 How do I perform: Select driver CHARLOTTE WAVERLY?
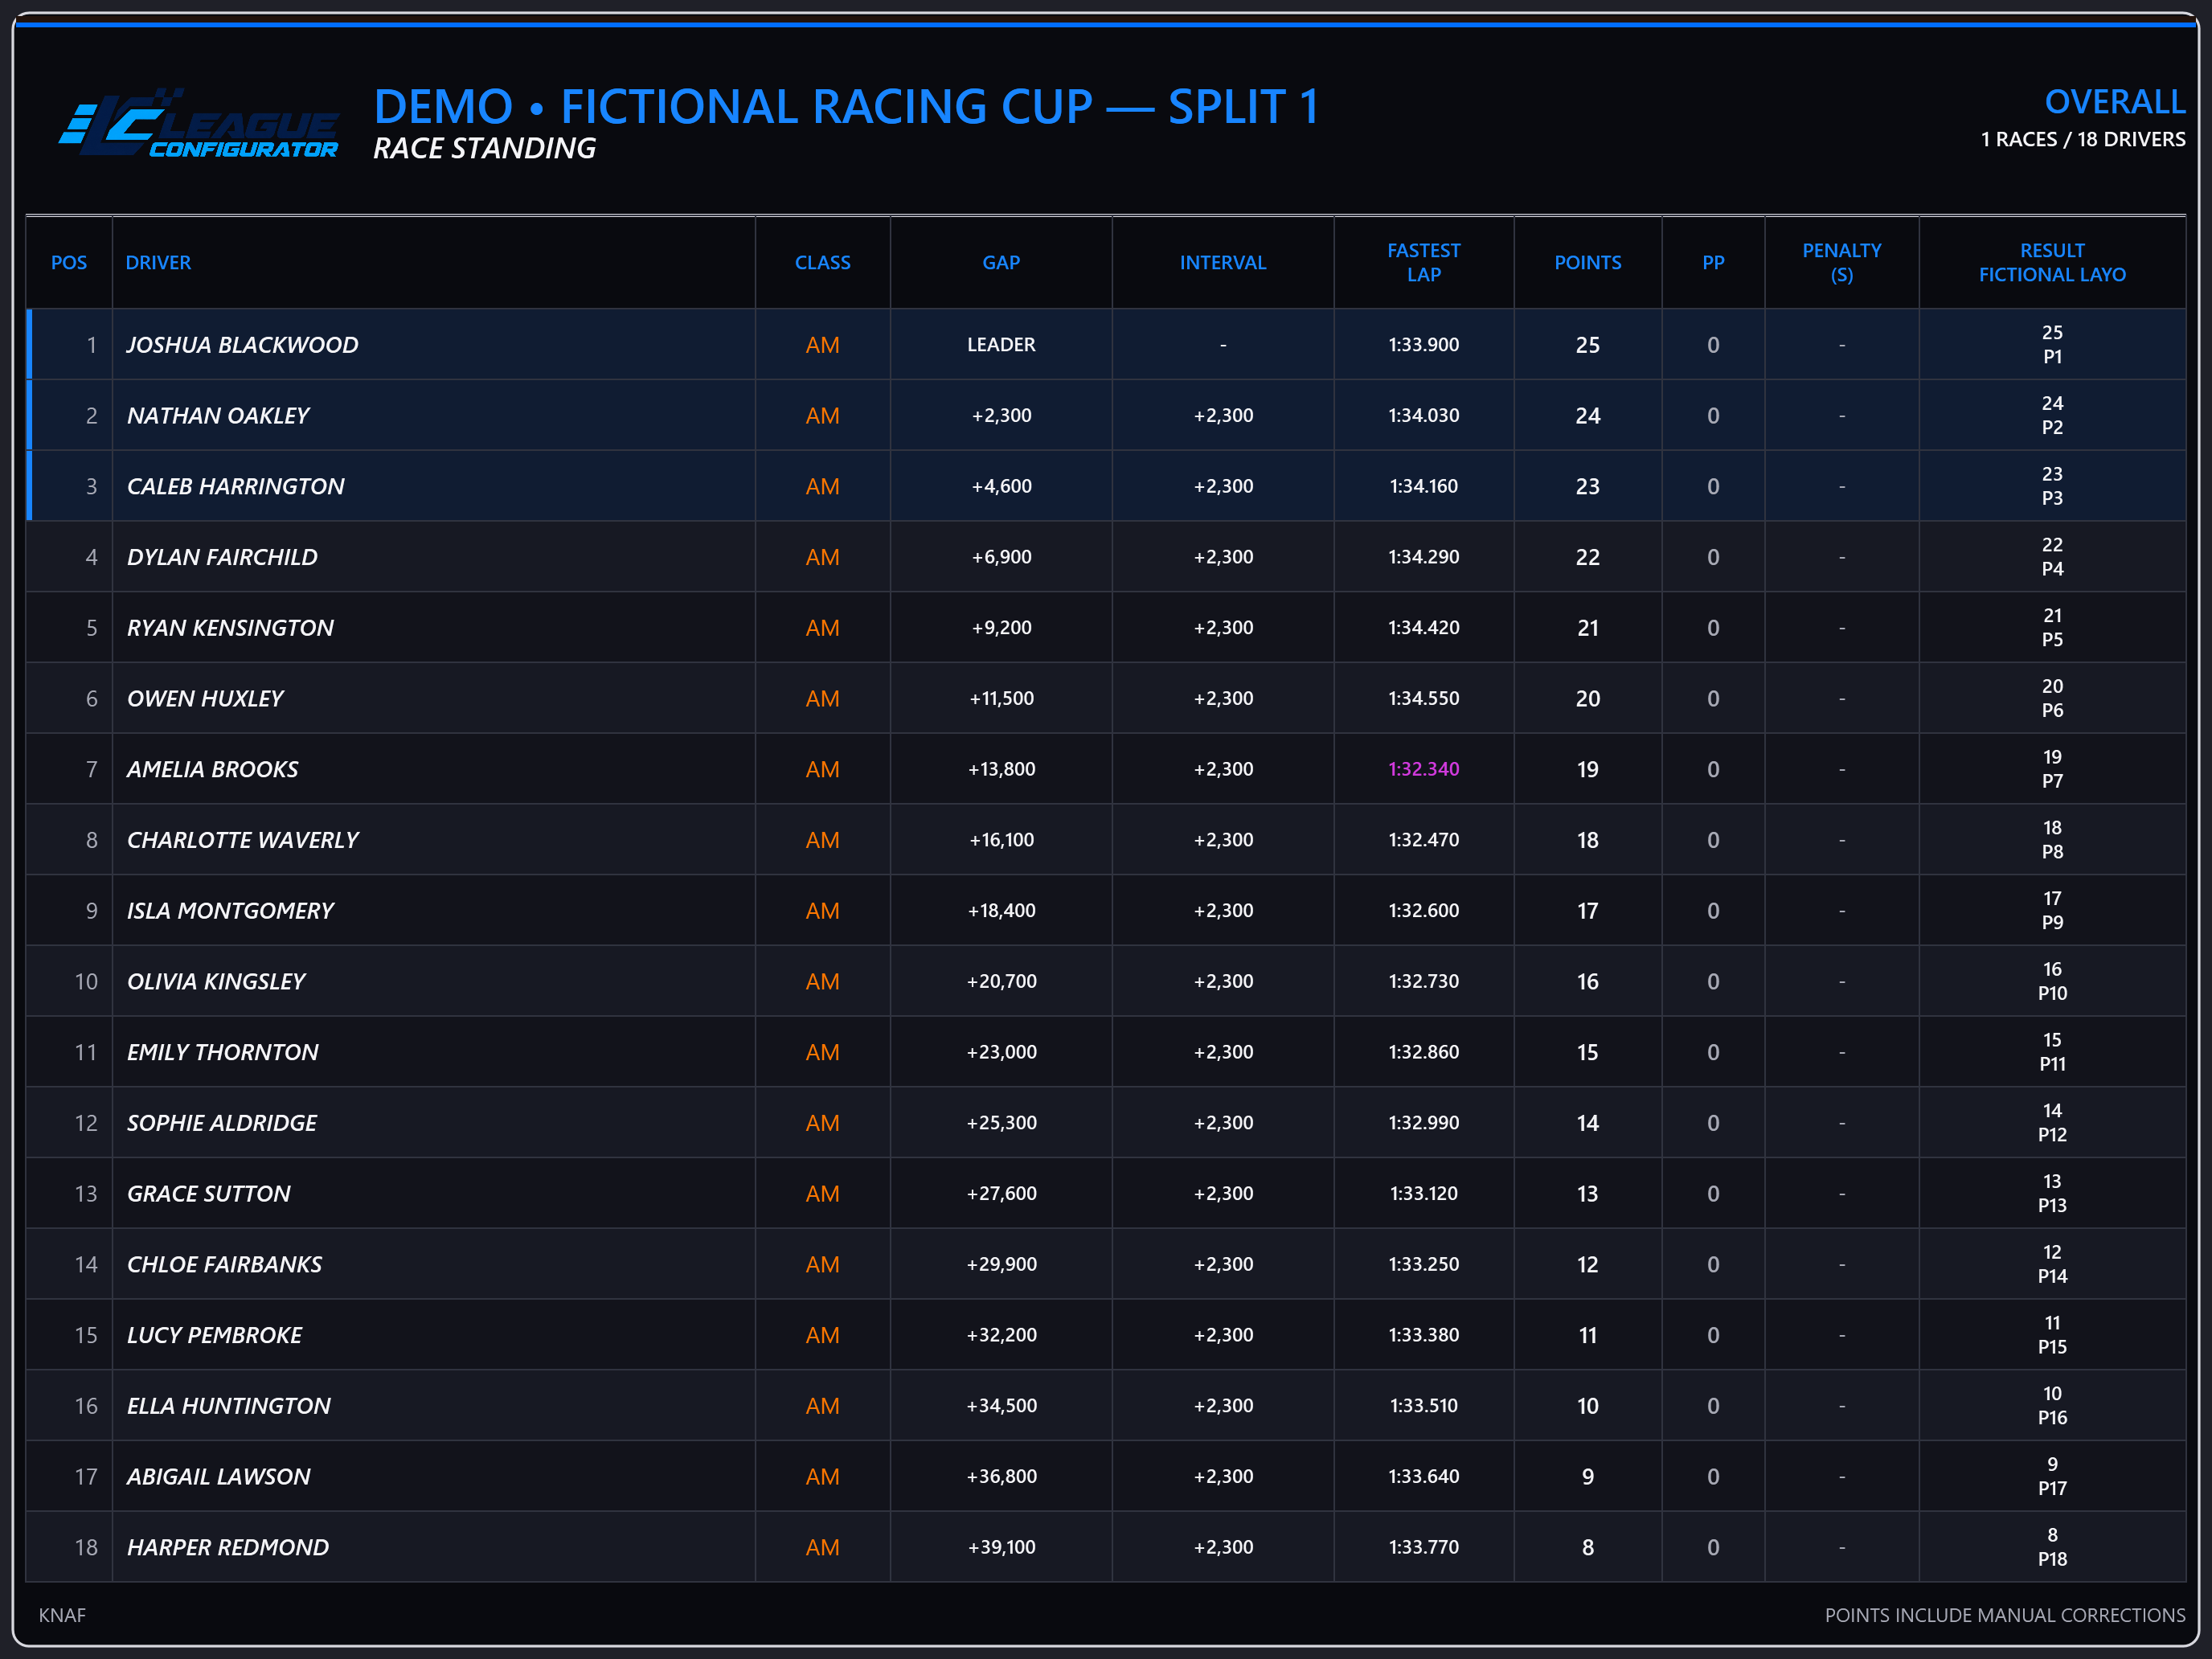[x=242, y=840]
